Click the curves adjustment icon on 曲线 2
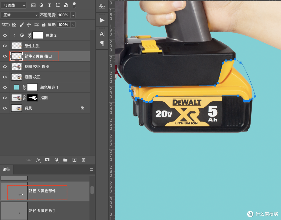281x220 pixels. [x=22, y=35]
